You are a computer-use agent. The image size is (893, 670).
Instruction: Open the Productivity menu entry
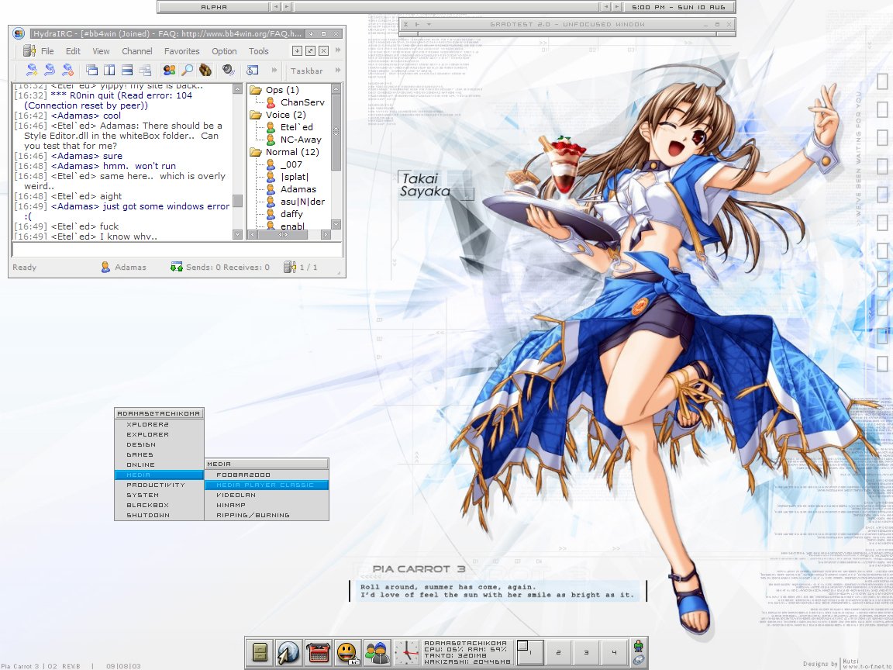click(x=159, y=485)
